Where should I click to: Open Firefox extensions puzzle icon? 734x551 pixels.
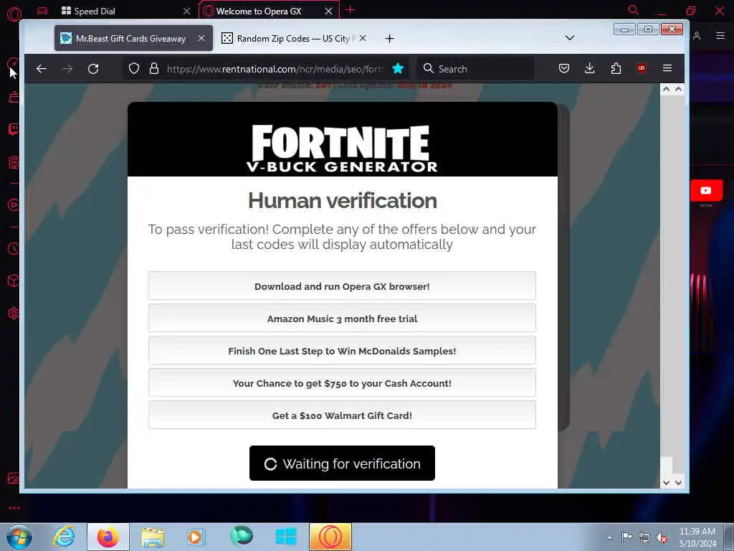[616, 69]
